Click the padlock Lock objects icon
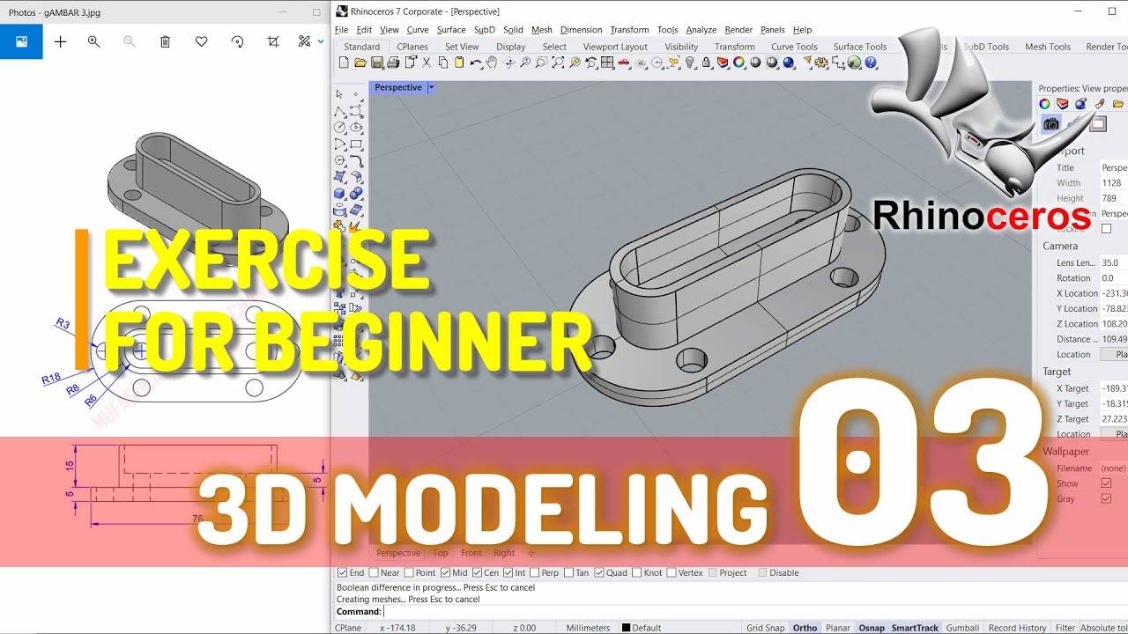 click(706, 63)
